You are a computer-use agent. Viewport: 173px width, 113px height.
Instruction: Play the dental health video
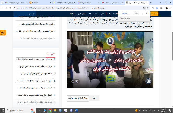tap(110, 60)
